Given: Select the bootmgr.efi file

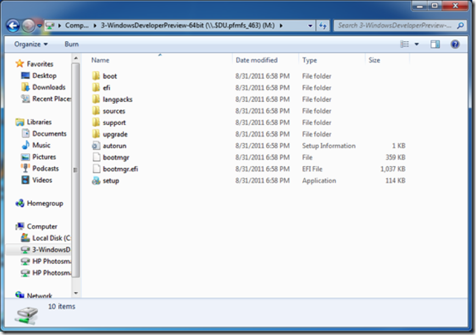Looking at the screenshot, I should (120, 169).
